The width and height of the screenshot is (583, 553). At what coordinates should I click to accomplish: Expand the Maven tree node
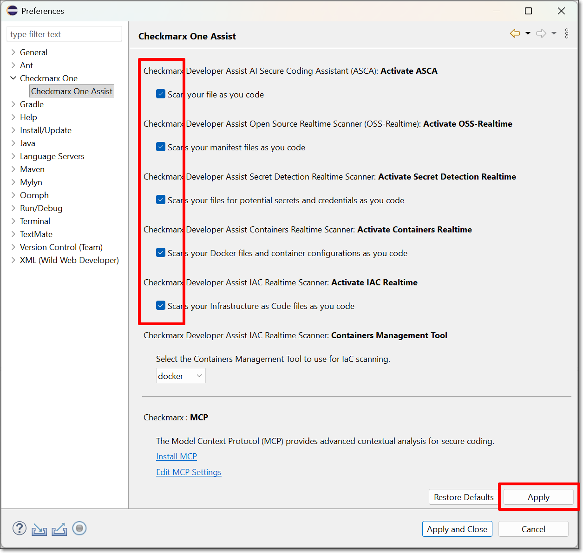(13, 169)
